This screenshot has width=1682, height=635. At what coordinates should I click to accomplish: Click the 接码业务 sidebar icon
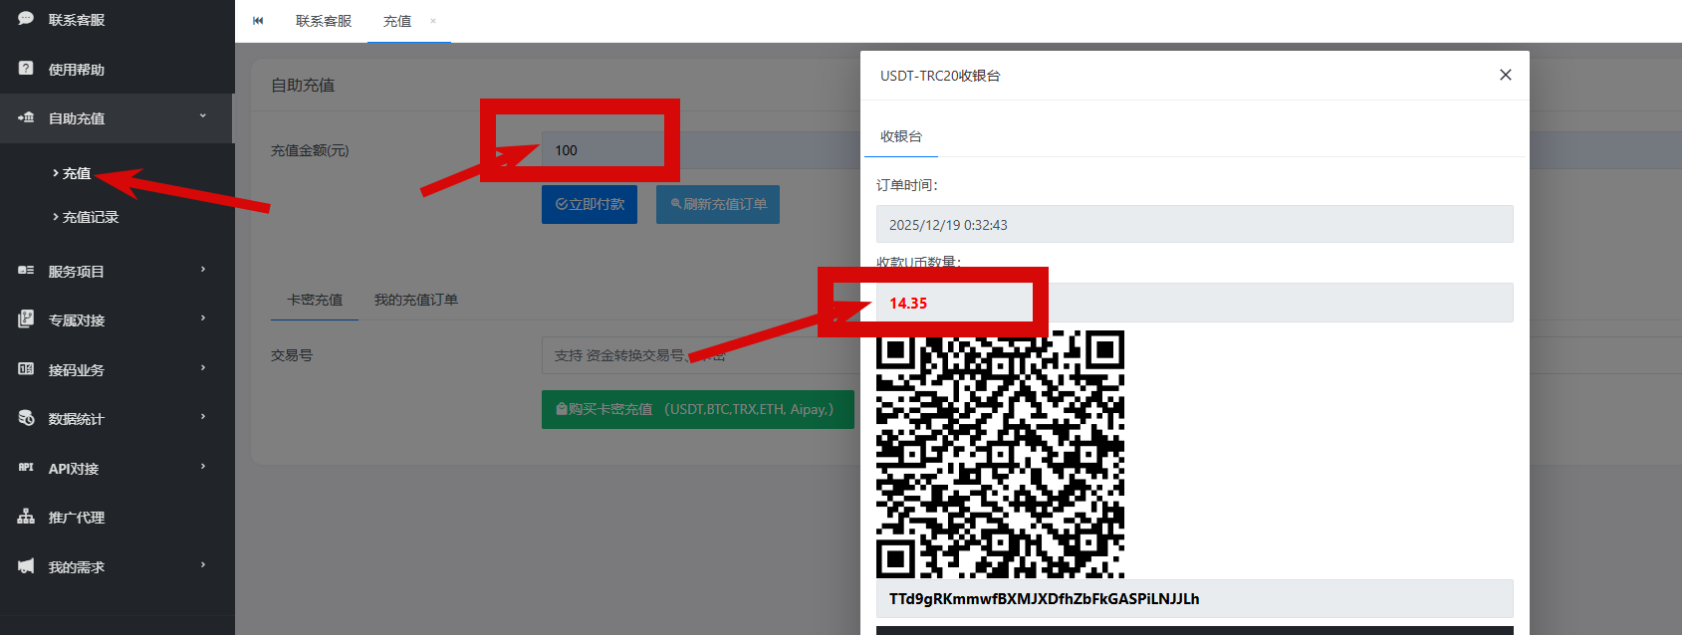tap(26, 369)
